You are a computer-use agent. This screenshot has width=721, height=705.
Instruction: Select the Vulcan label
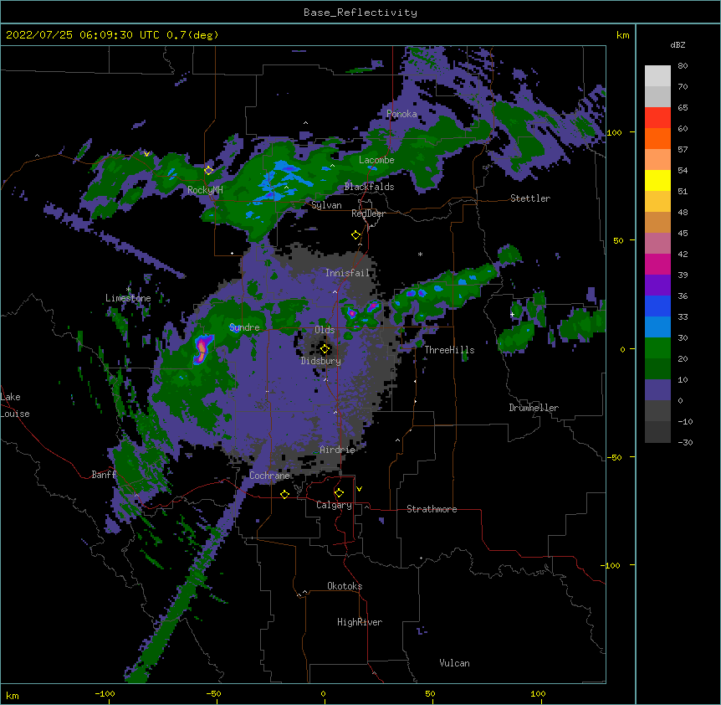(x=454, y=663)
